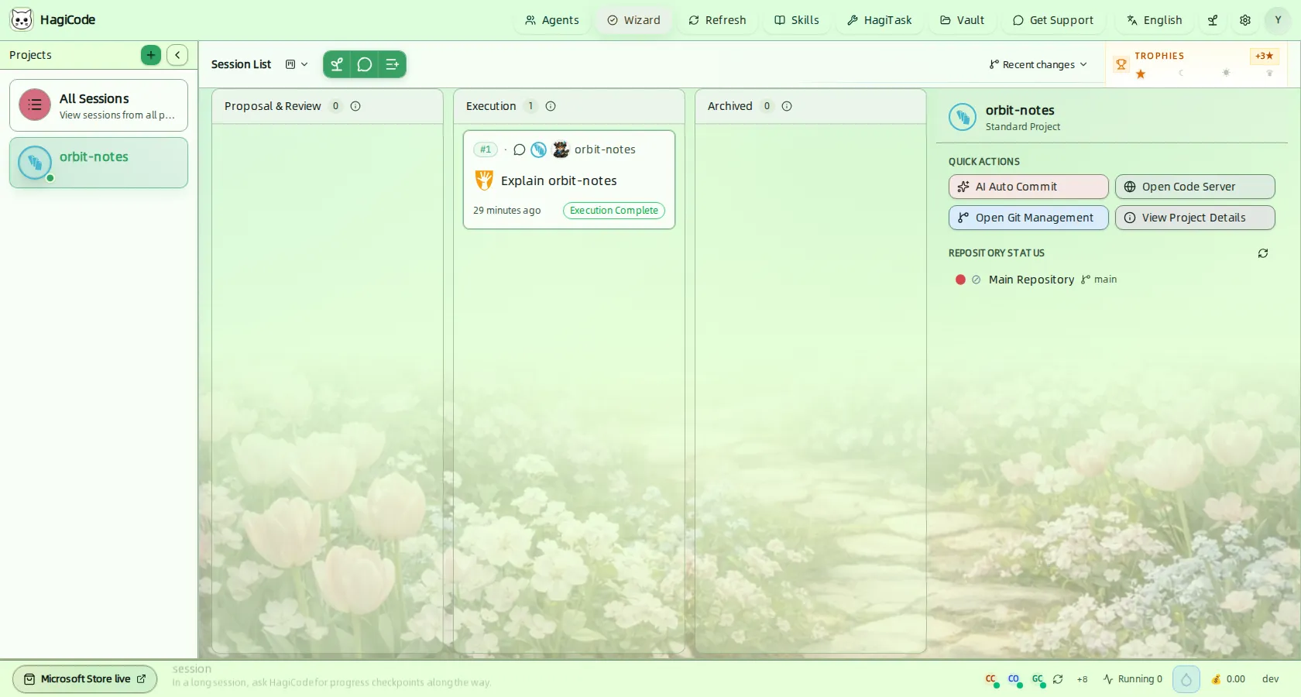The width and height of the screenshot is (1301, 697).
Task: Open the Session List view mode dropdown
Action: pyautogui.click(x=297, y=64)
